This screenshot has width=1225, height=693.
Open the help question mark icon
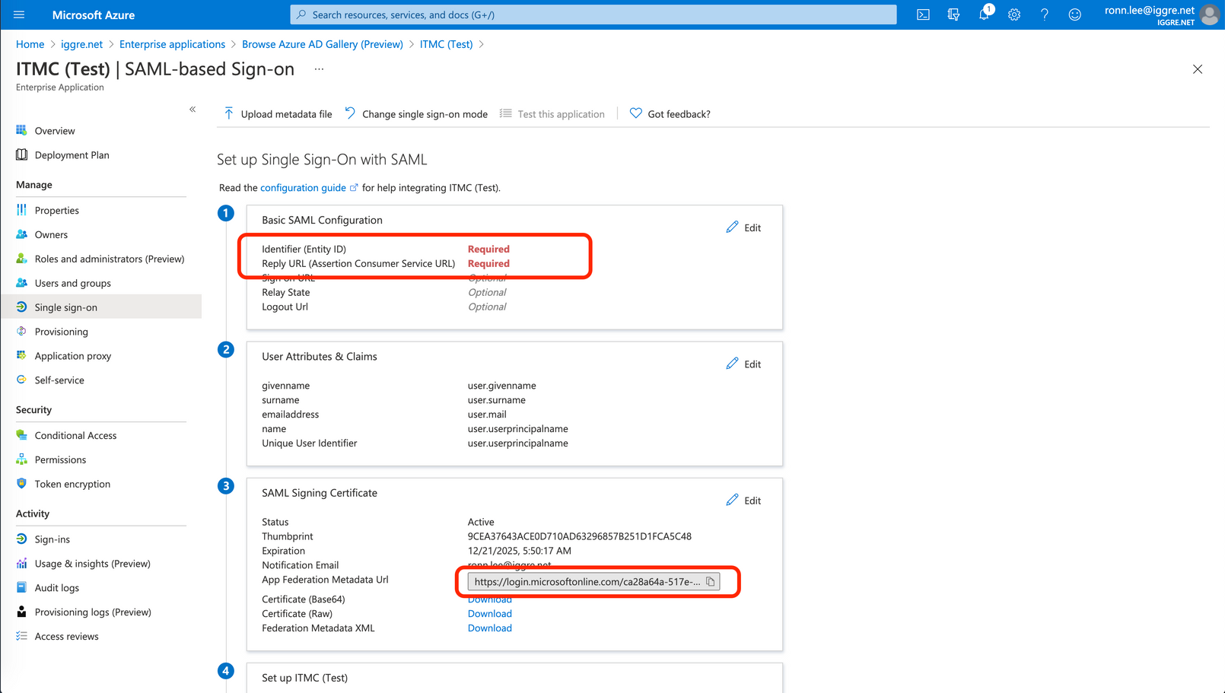pos(1045,14)
